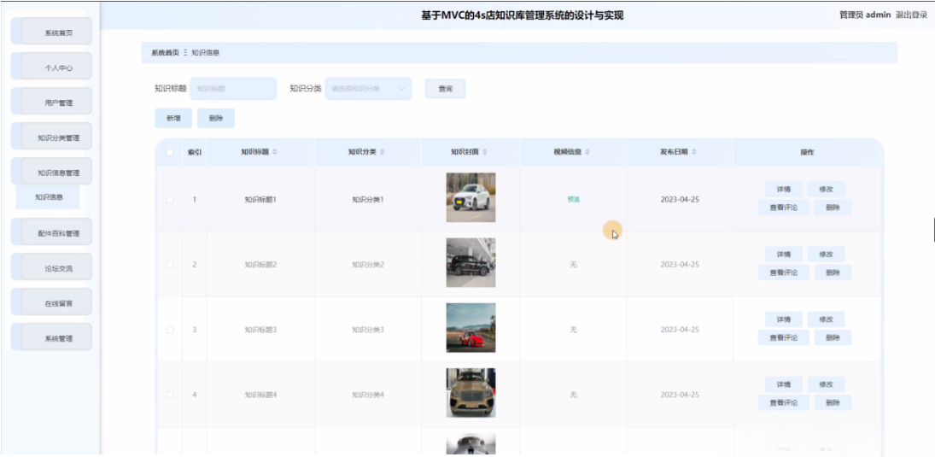
Task: Click the 管理员 admin label
Action: tap(865, 15)
